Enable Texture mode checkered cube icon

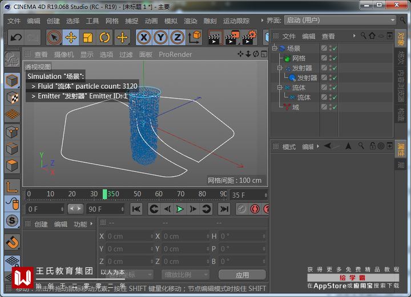(12, 97)
